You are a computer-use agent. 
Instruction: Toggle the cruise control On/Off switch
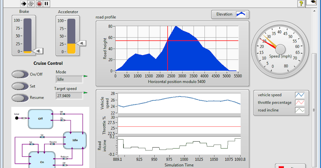[20, 74]
